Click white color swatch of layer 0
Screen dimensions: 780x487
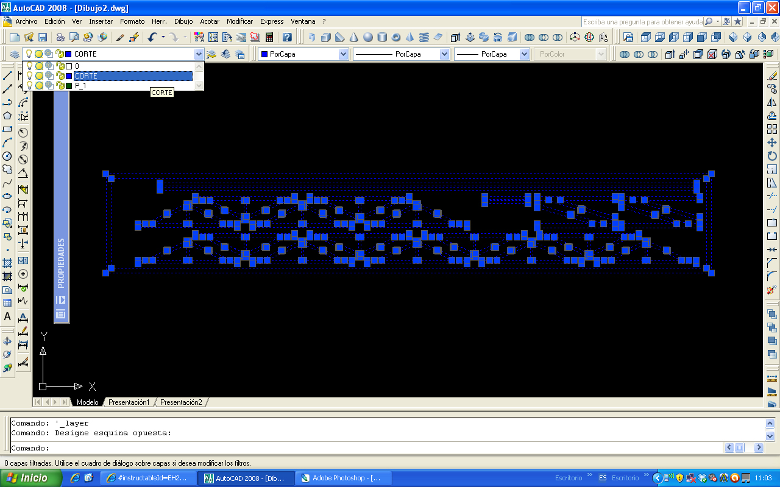tap(69, 66)
